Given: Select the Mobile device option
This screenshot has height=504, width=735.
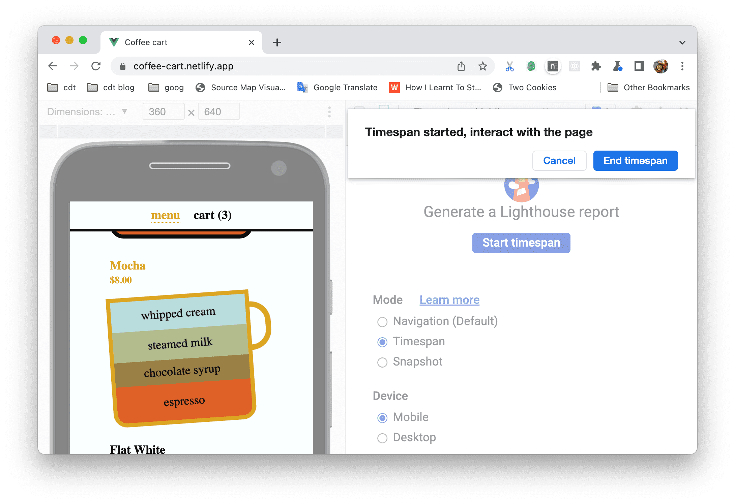Looking at the screenshot, I should click(383, 416).
